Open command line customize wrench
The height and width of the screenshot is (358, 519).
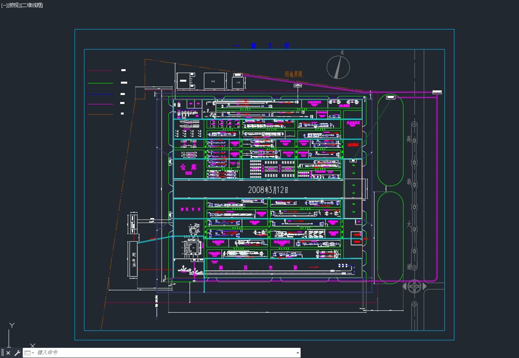(x=17, y=353)
